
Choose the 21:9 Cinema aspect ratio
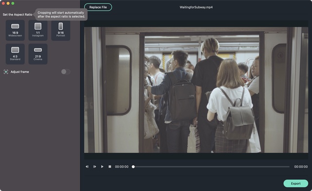pyautogui.click(x=38, y=54)
